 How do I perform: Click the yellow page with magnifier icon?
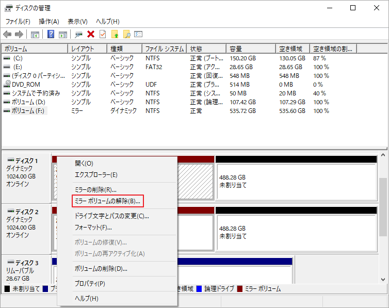tap(126, 34)
